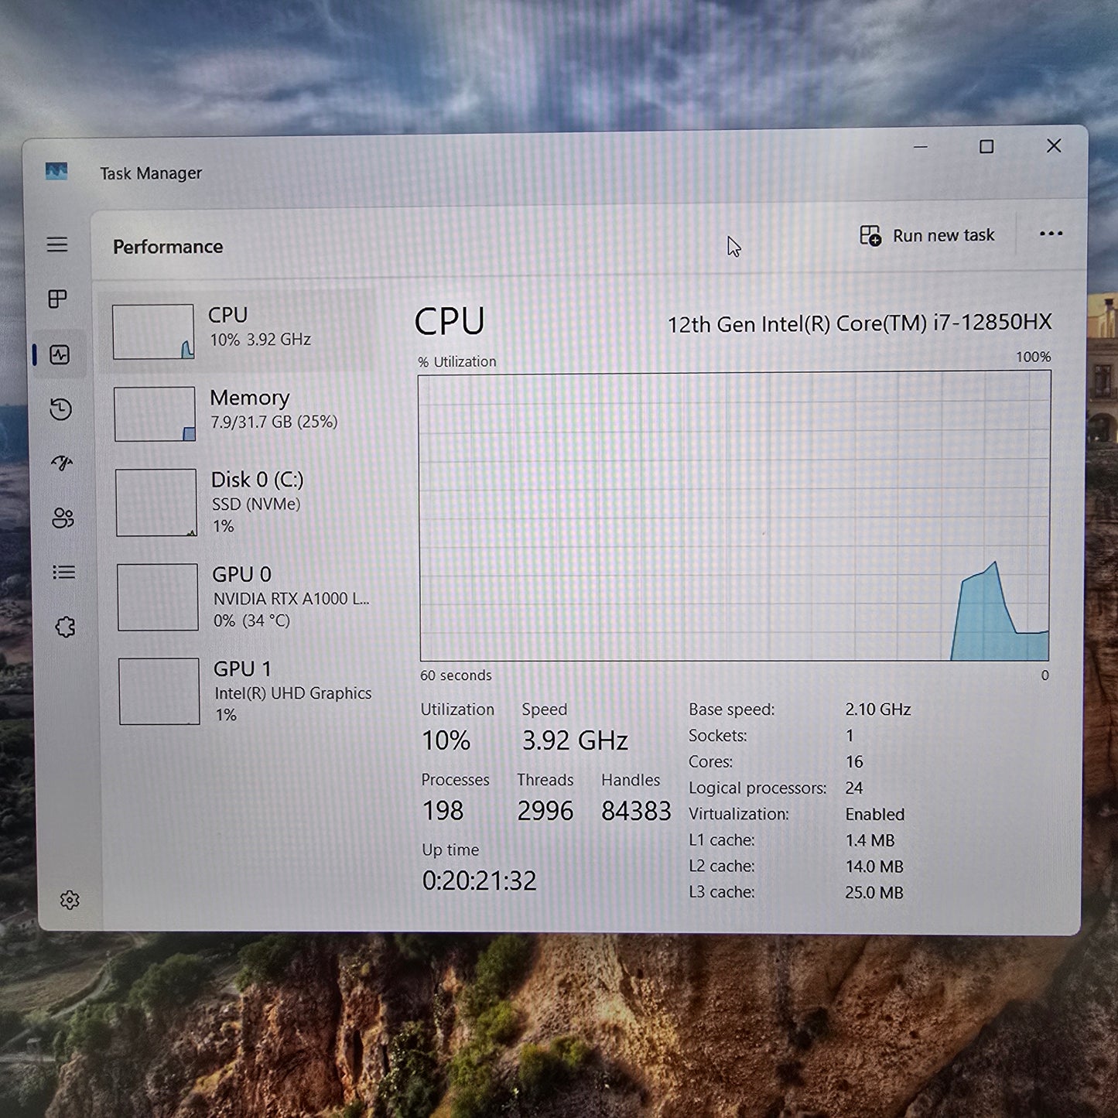Open Task Manager settings gear
1118x1118 pixels.
click(69, 900)
